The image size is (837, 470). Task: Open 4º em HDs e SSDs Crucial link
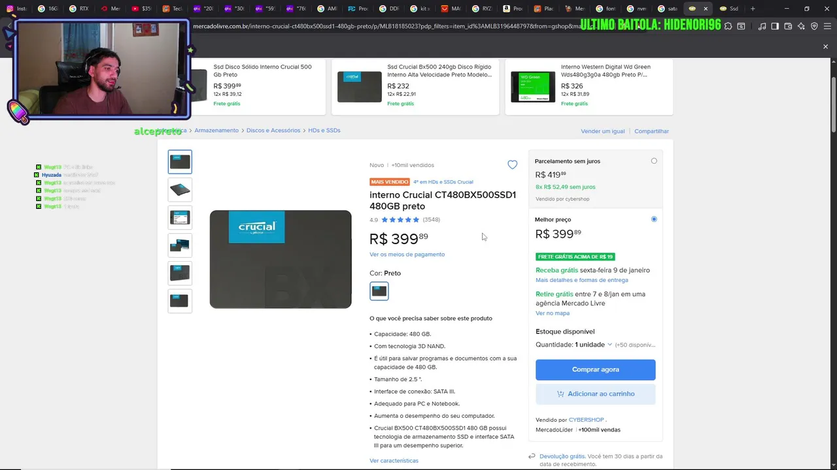pyautogui.click(x=443, y=182)
